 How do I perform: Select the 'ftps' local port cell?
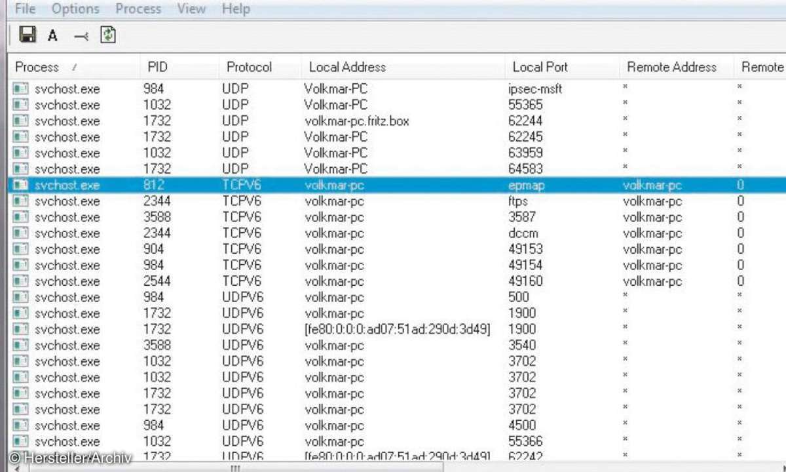click(518, 201)
